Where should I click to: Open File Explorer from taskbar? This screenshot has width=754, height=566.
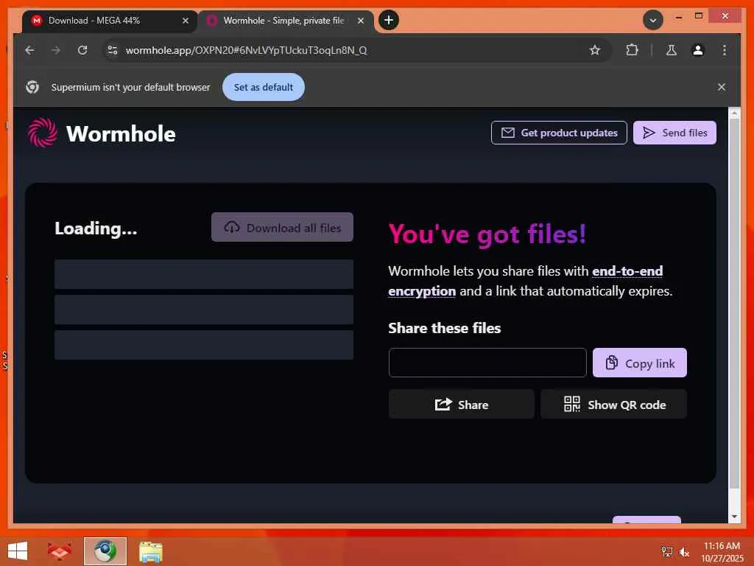pyautogui.click(x=151, y=551)
